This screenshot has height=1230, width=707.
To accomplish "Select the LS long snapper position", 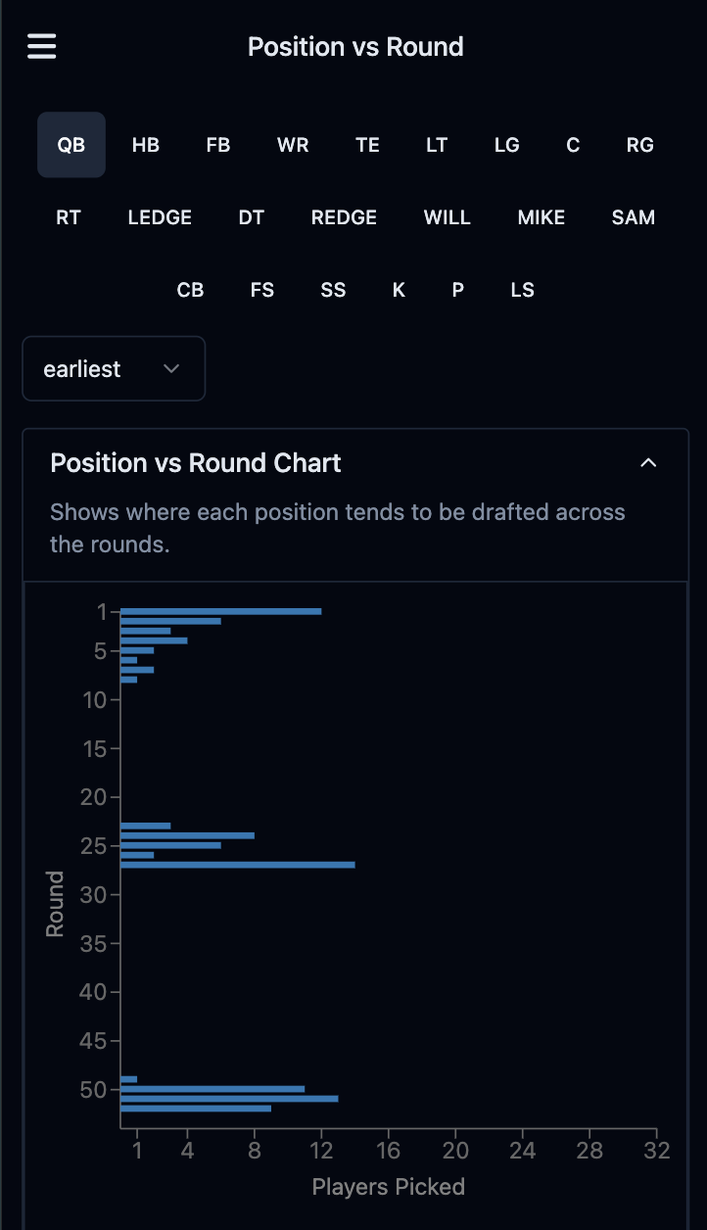I will 522,289.
